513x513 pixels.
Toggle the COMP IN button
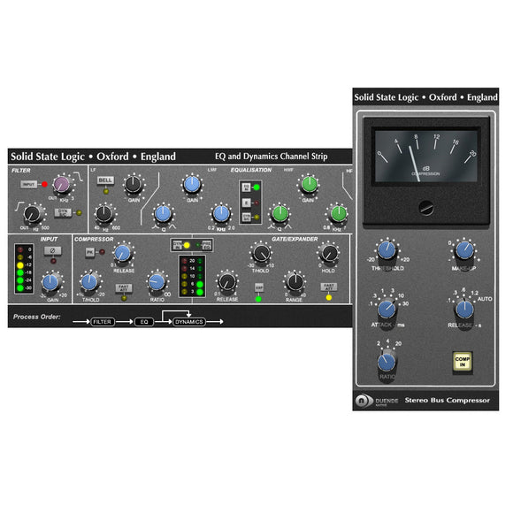click(462, 362)
